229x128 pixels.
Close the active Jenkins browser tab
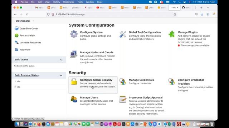pyautogui.click(x=177, y=7)
